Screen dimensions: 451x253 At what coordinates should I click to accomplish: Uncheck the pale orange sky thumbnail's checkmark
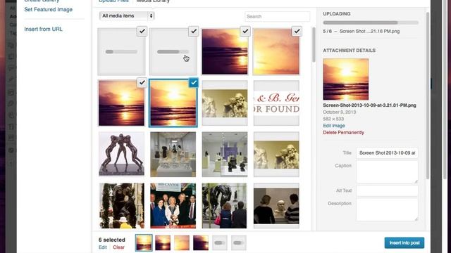point(297,31)
